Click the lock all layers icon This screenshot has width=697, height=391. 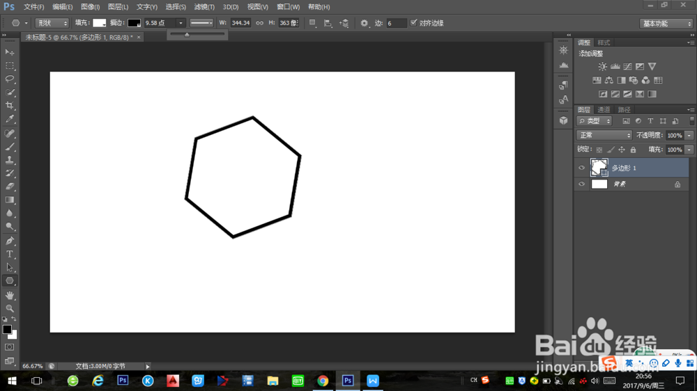point(633,150)
